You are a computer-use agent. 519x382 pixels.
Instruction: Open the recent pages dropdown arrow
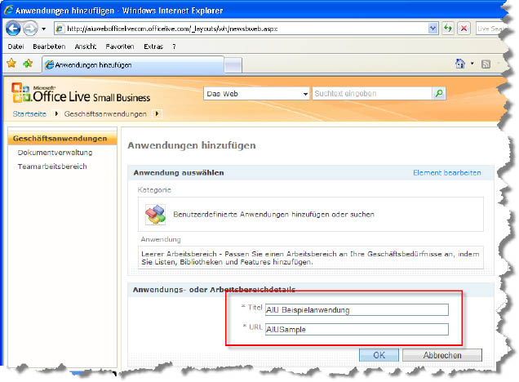44,29
